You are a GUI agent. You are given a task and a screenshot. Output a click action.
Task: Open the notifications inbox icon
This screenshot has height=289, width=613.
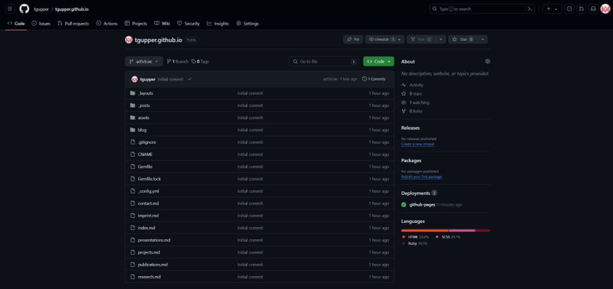click(593, 9)
